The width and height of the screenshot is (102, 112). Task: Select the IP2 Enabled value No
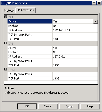75,52
